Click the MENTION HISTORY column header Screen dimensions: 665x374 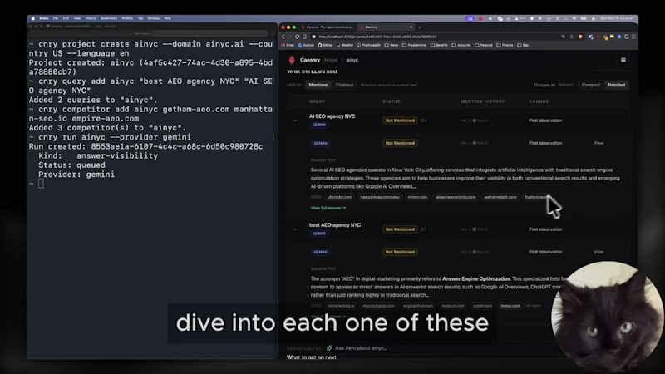482,101
